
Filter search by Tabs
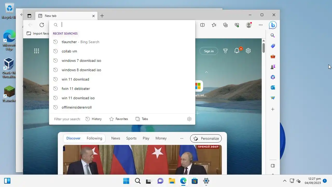142,119
